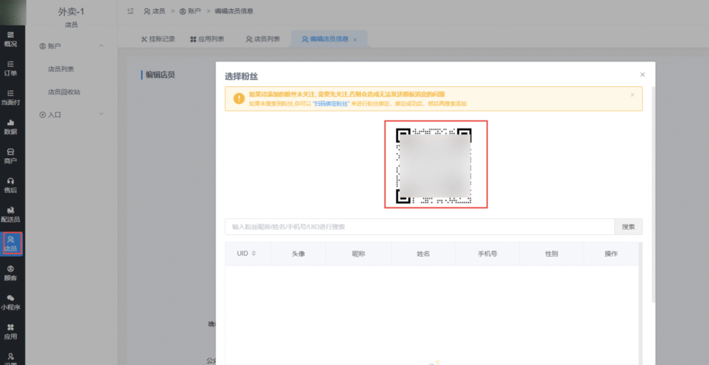This screenshot has width=709, height=365.
Task: Open the 应用 apps sidebar item
Action: 10,332
